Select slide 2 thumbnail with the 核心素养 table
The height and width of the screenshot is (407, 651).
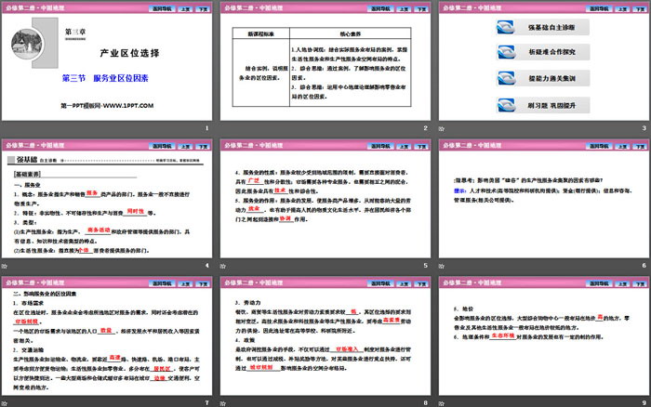(x=325, y=61)
